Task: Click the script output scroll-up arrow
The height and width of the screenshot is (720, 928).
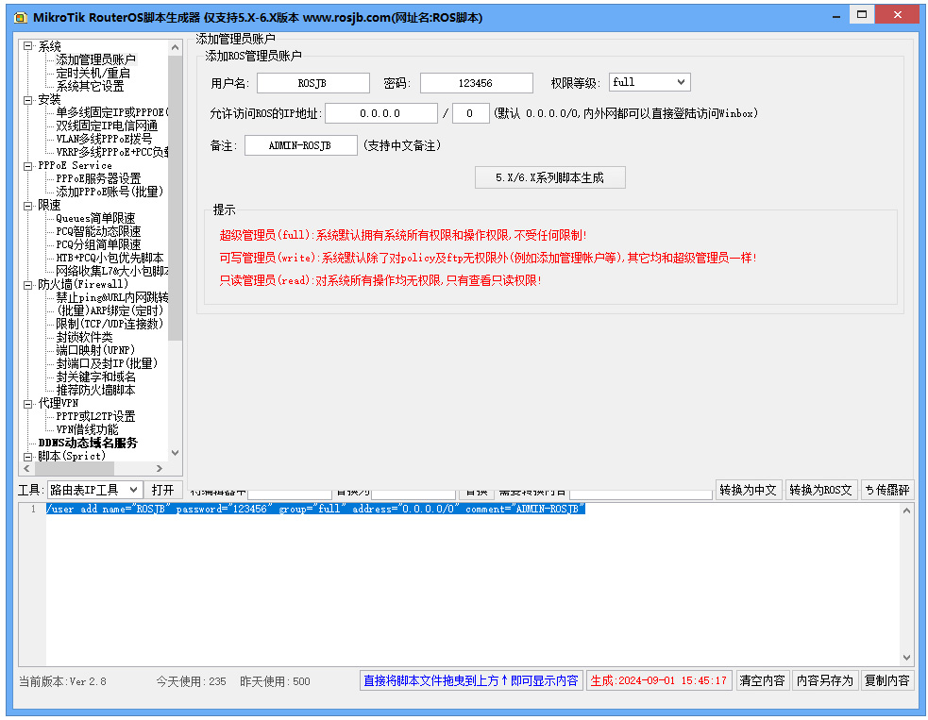Action: click(x=906, y=510)
